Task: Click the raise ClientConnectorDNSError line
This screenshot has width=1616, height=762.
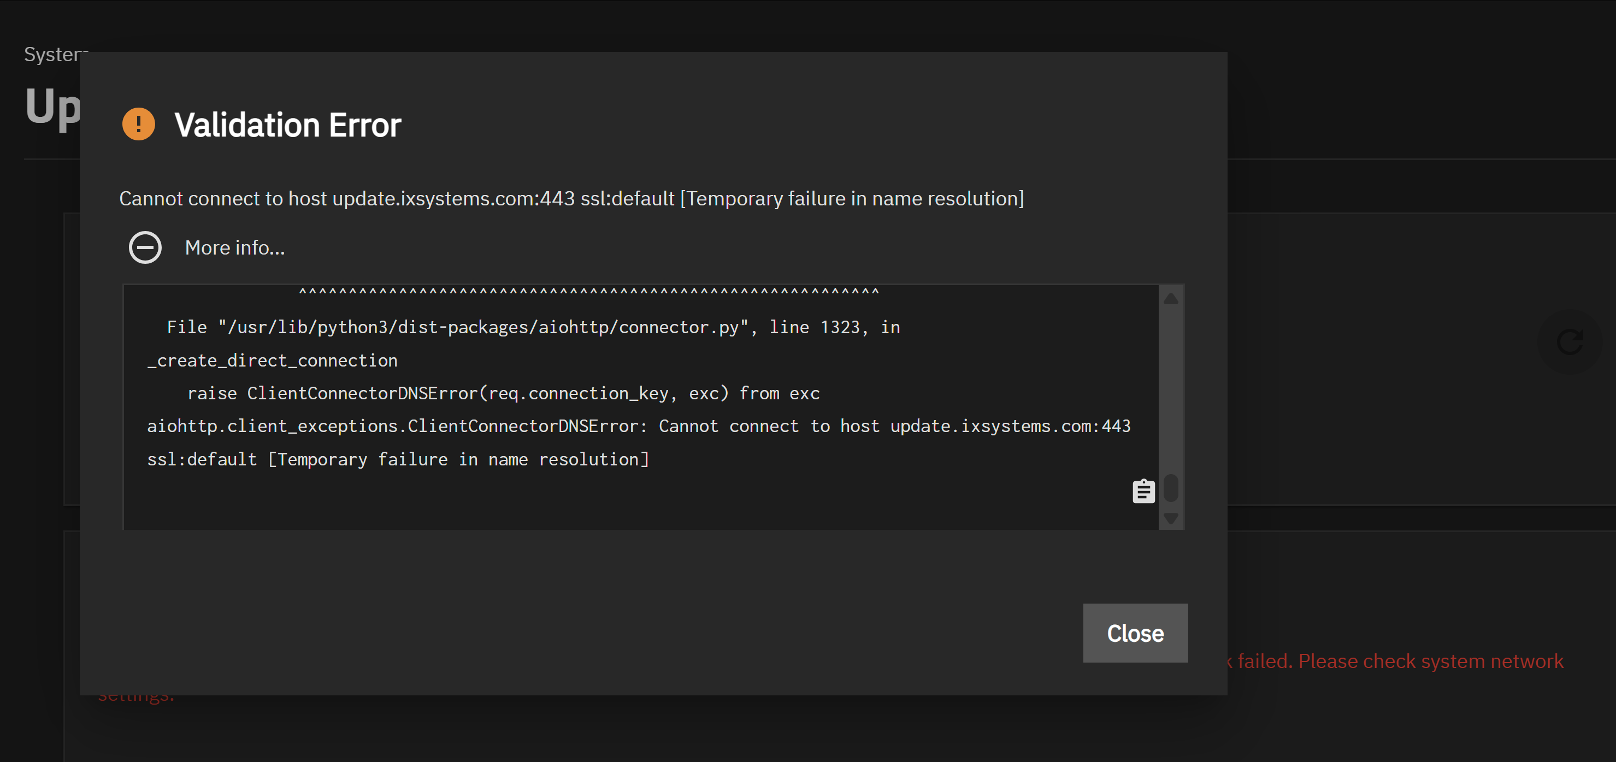Action: 503,393
